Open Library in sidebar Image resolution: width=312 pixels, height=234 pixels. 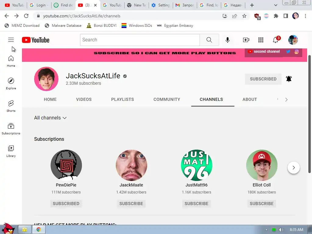11,151
